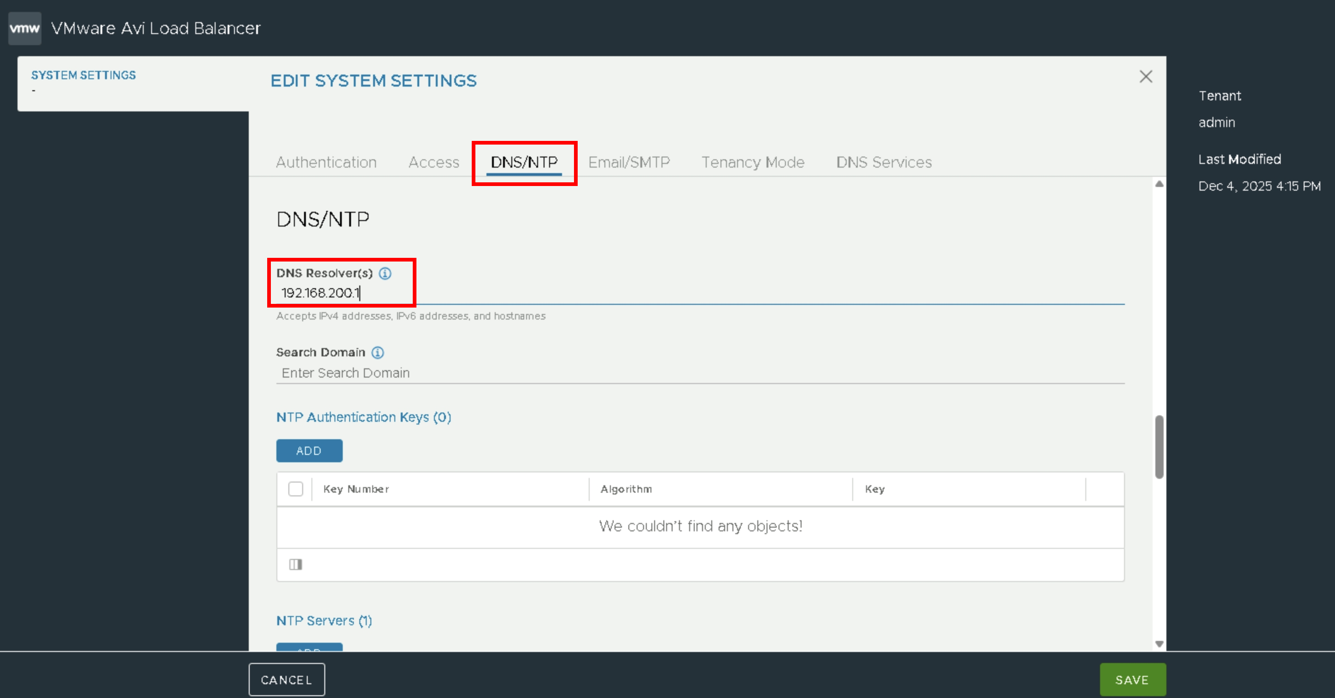Click the Last Modified date value
The height and width of the screenshot is (698, 1335).
click(1259, 186)
